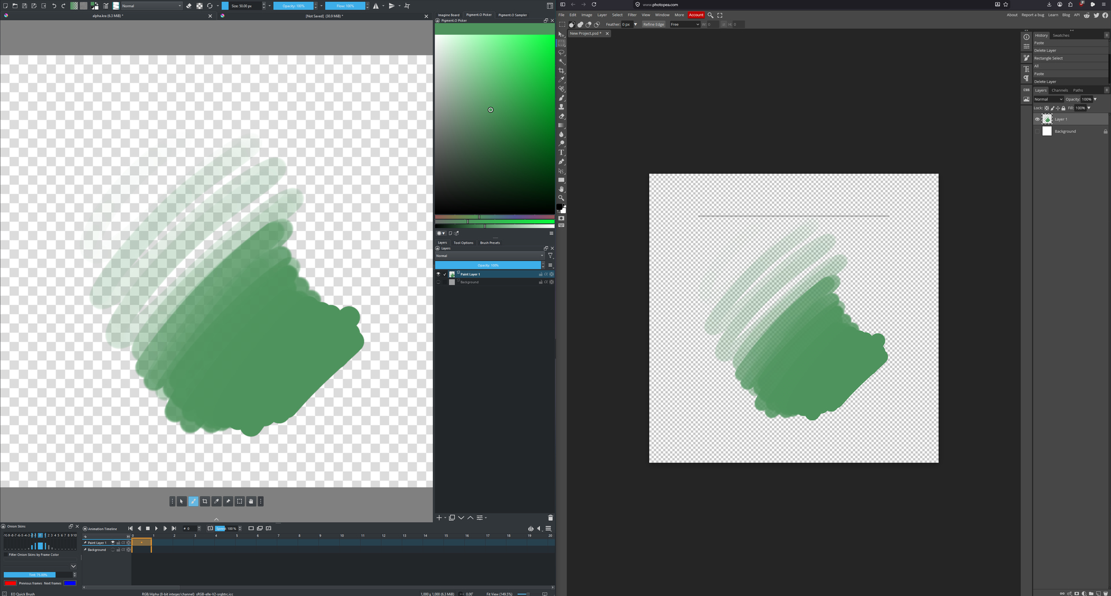Image resolution: width=1111 pixels, height=596 pixels.
Task: Open Krita layer blend mode dropdown
Action: coord(490,256)
